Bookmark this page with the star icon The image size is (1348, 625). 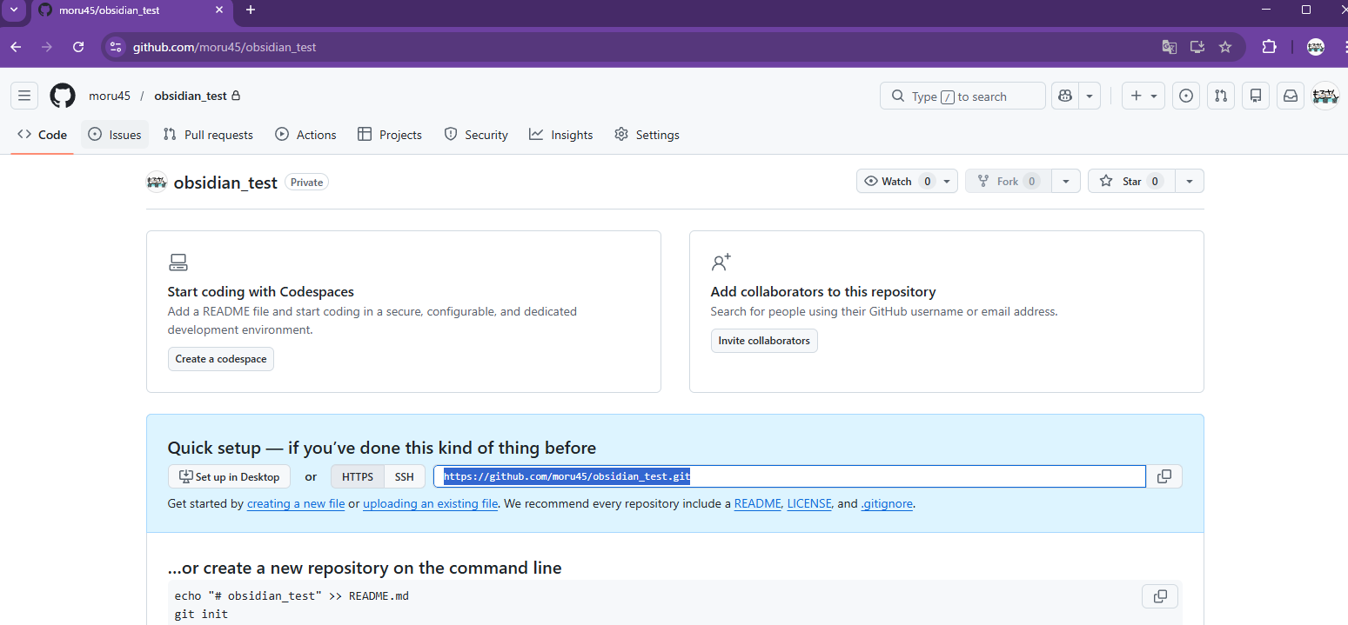pos(1225,47)
